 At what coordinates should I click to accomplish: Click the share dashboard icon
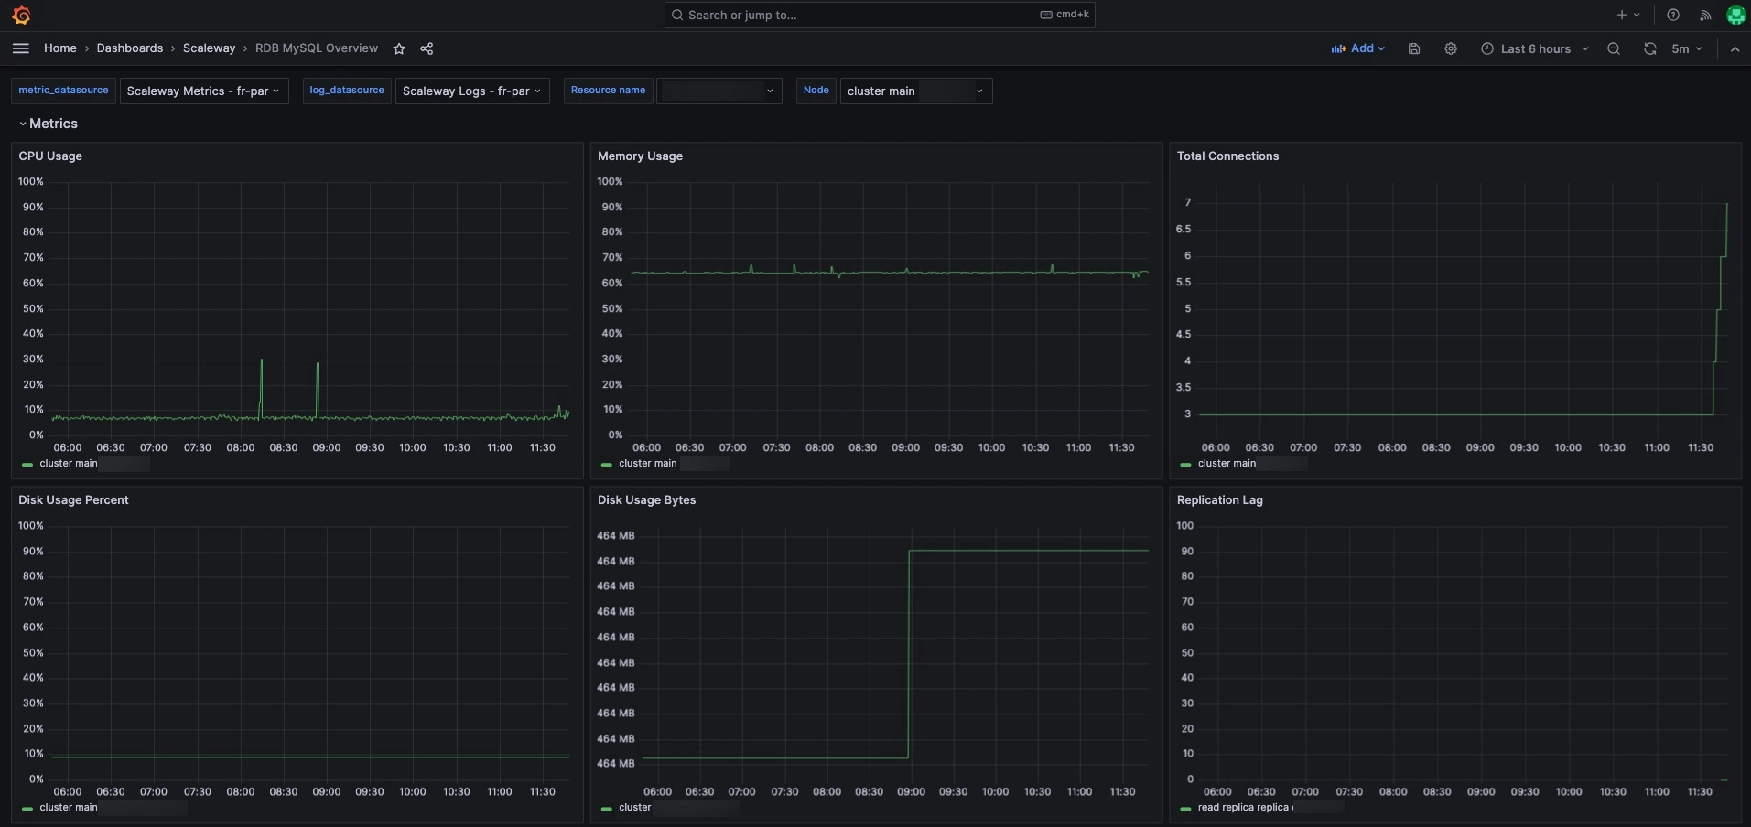(x=427, y=48)
